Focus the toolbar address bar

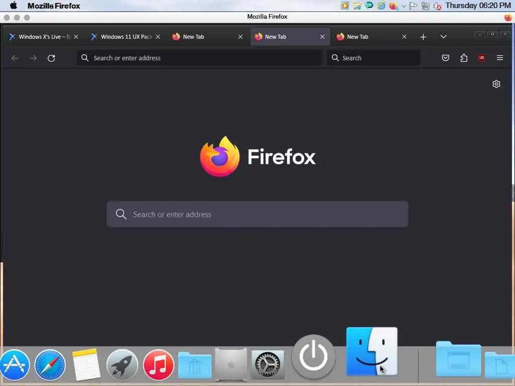[x=200, y=58]
